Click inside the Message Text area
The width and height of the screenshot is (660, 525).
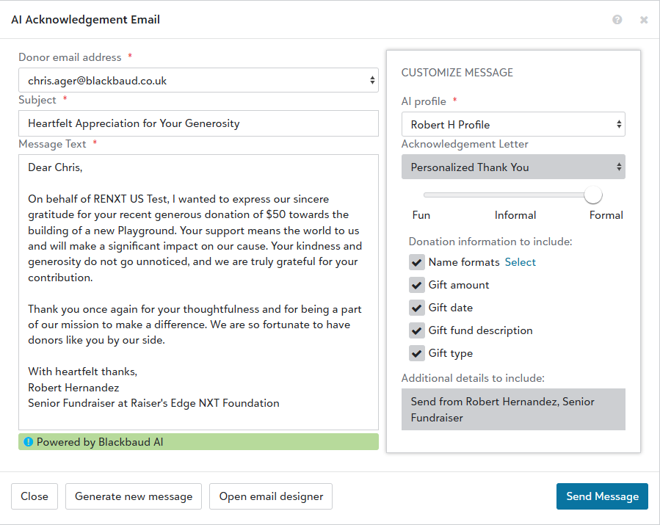pos(198,294)
